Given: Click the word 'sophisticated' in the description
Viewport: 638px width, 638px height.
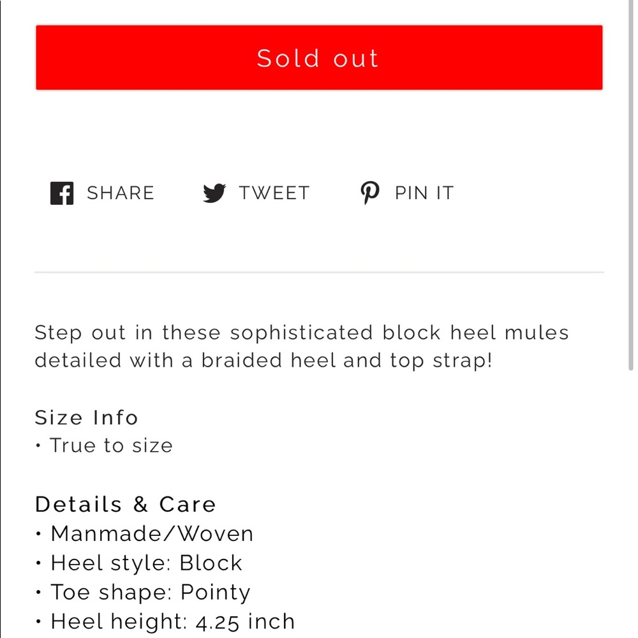Looking at the screenshot, I should [301, 333].
